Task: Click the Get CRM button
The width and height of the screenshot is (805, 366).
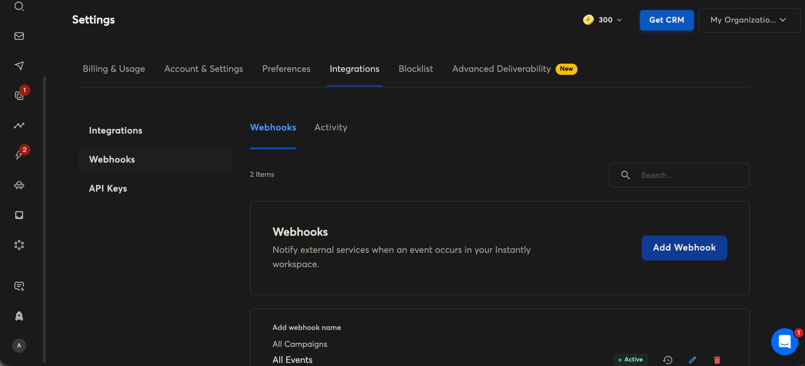Action: 666,20
